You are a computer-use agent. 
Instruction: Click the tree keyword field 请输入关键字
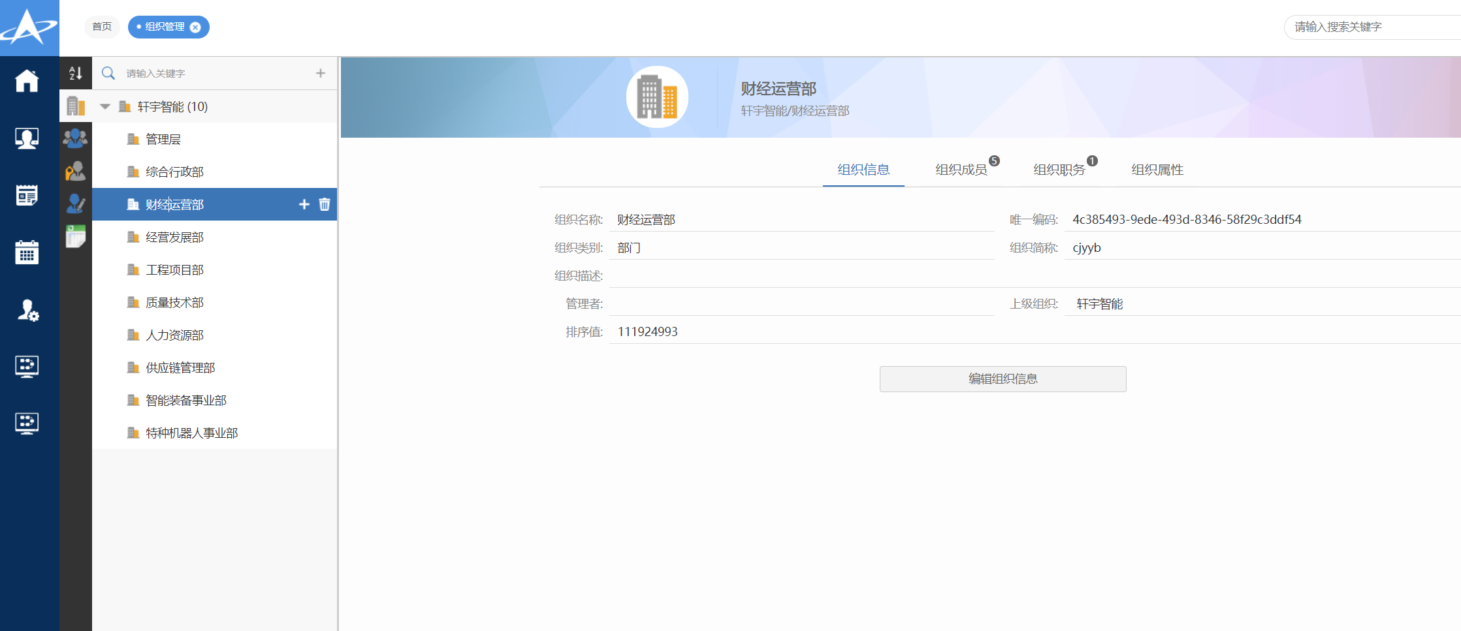point(216,73)
